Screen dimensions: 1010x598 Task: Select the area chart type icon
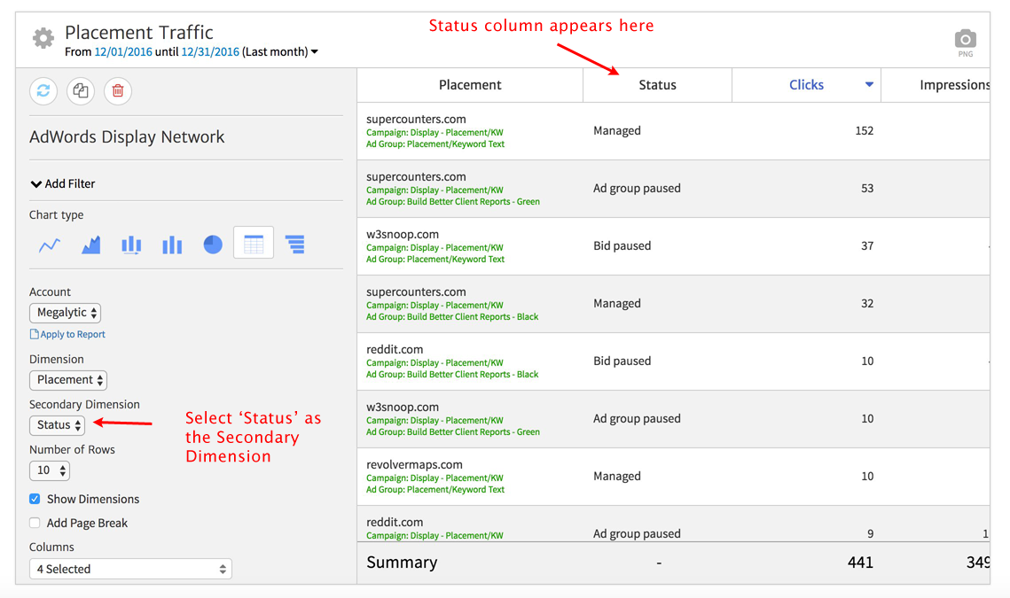90,244
